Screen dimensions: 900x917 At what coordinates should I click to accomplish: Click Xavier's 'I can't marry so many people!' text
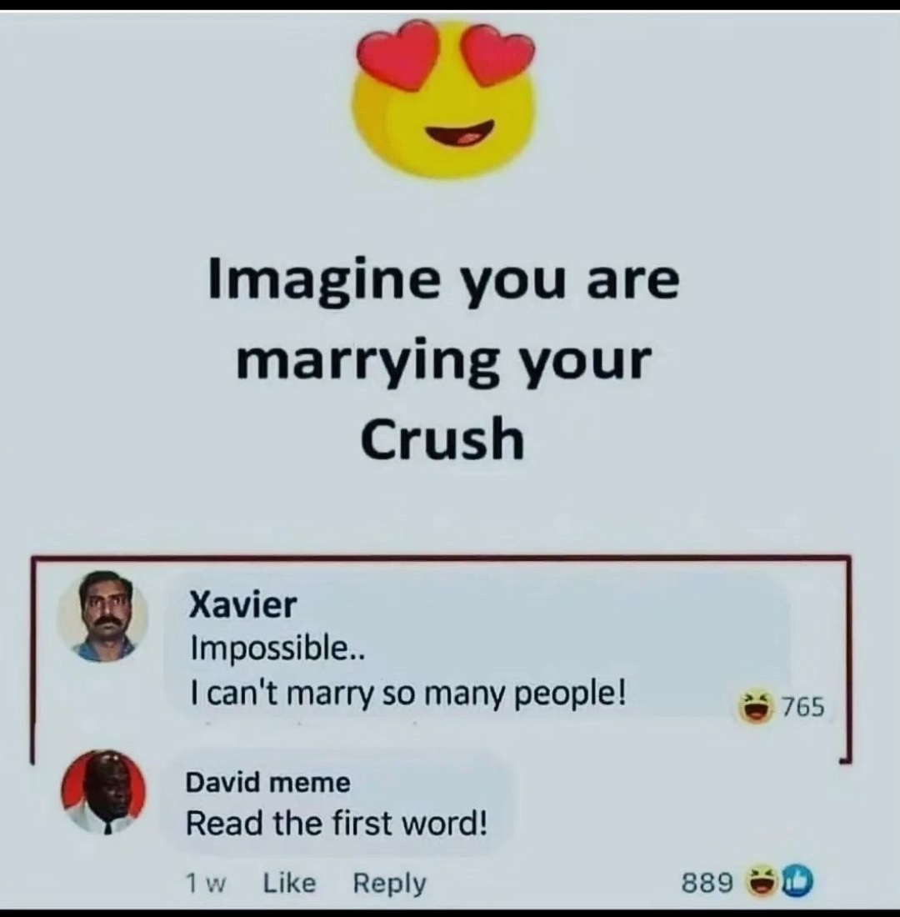pos(408,694)
